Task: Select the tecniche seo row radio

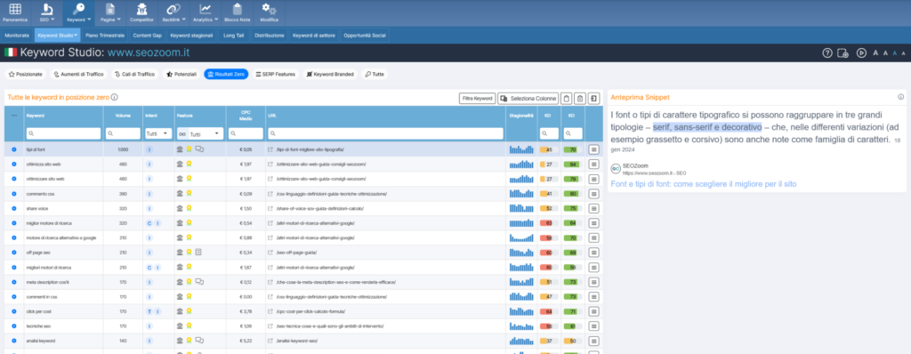Action: (13, 326)
